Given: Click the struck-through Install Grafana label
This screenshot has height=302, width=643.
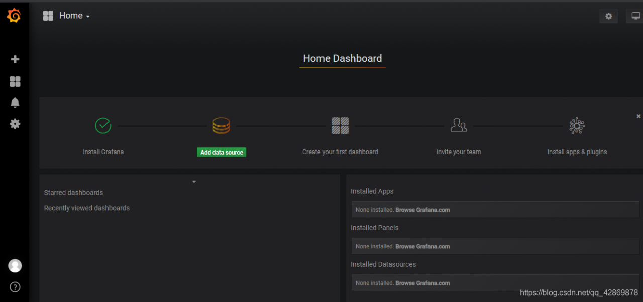Looking at the screenshot, I should [x=103, y=152].
